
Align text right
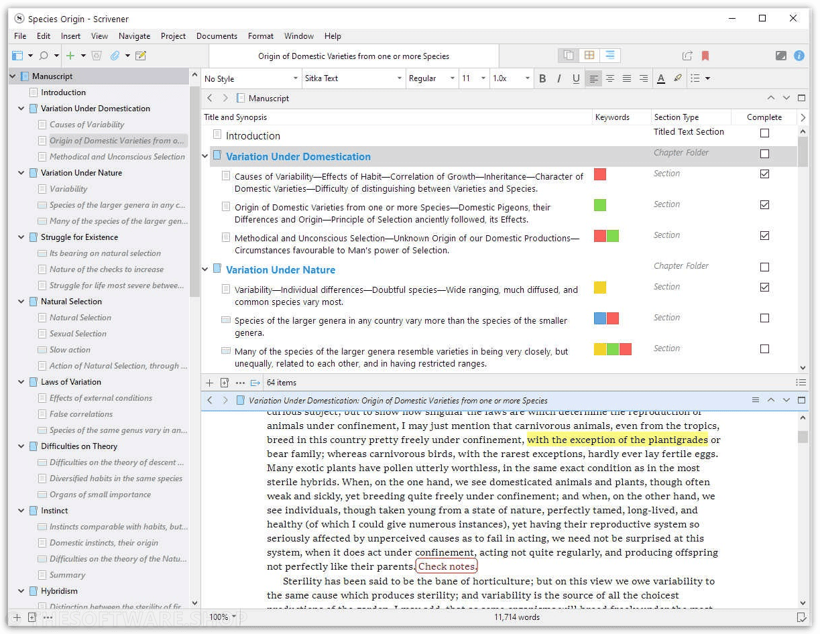pyautogui.click(x=644, y=78)
